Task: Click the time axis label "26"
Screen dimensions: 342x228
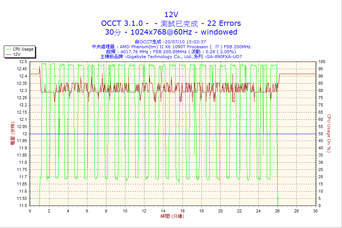Action: pos(277,211)
